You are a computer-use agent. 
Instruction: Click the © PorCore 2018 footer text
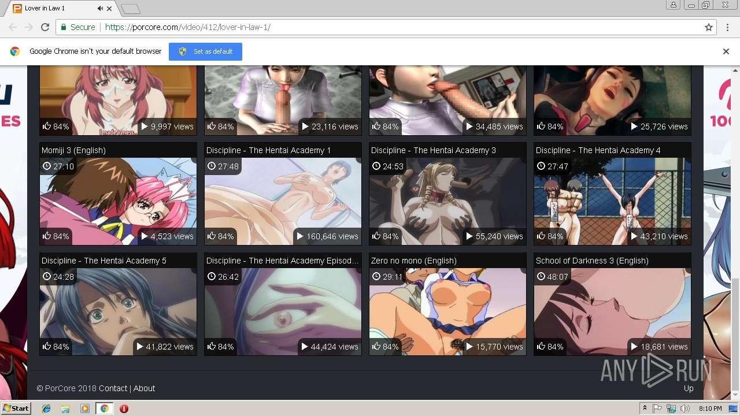(x=66, y=388)
